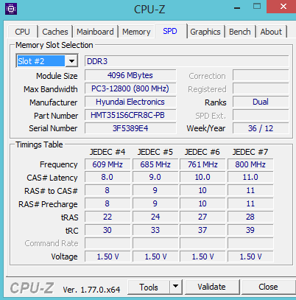Expand the Slot #2 dropdown arrow
The width and height of the screenshot is (296, 300).
point(71,61)
